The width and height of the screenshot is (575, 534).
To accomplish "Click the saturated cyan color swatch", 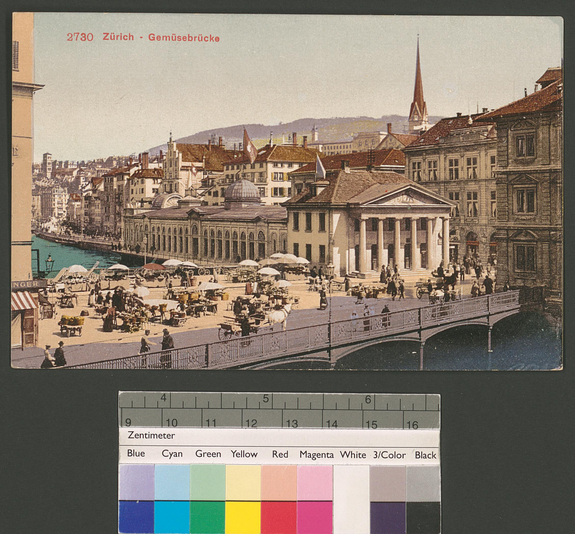I will click(x=172, y=517).
